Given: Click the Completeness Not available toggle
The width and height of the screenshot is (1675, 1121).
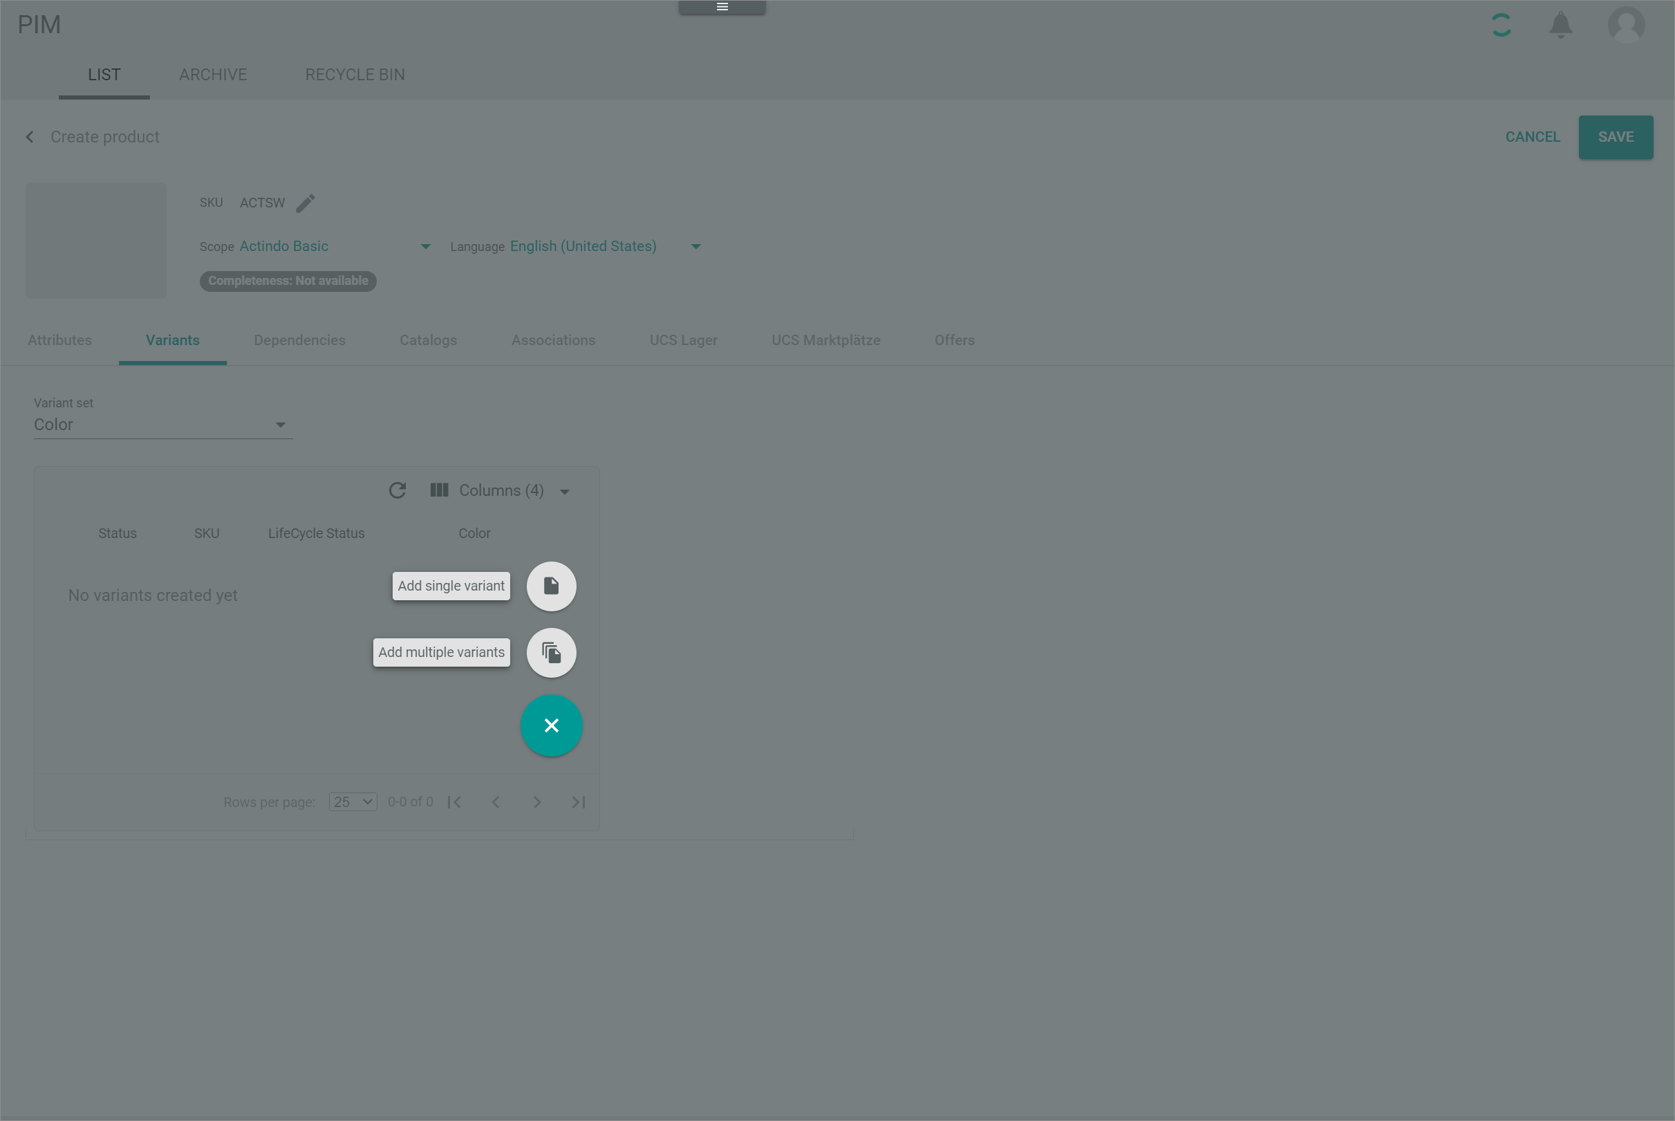Looking at the screenshot, I should (x=288, y=280).
